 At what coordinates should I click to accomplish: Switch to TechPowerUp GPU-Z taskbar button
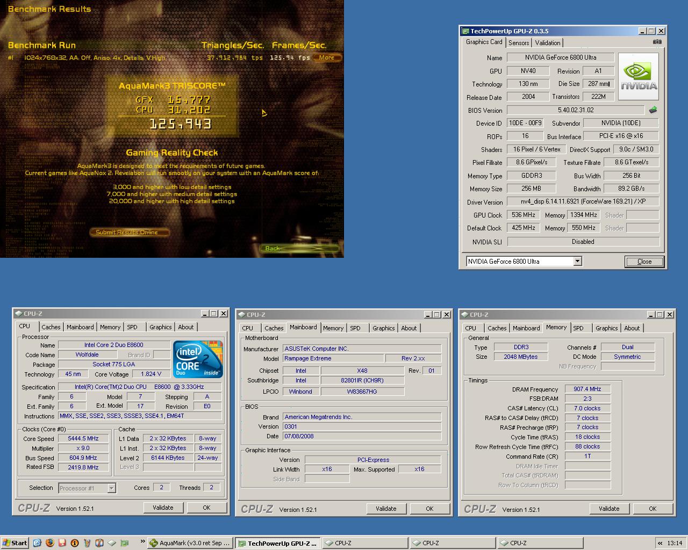tap(278, 543)
